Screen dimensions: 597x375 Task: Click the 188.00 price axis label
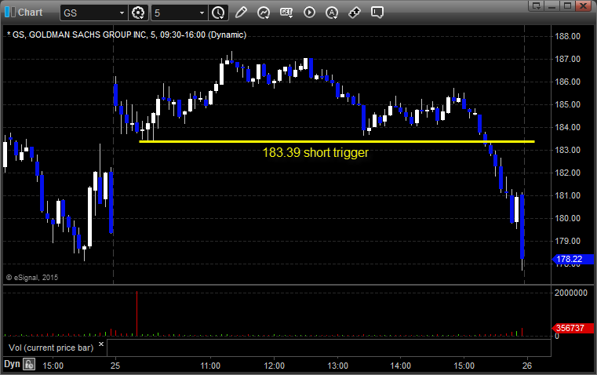(567, 37)
